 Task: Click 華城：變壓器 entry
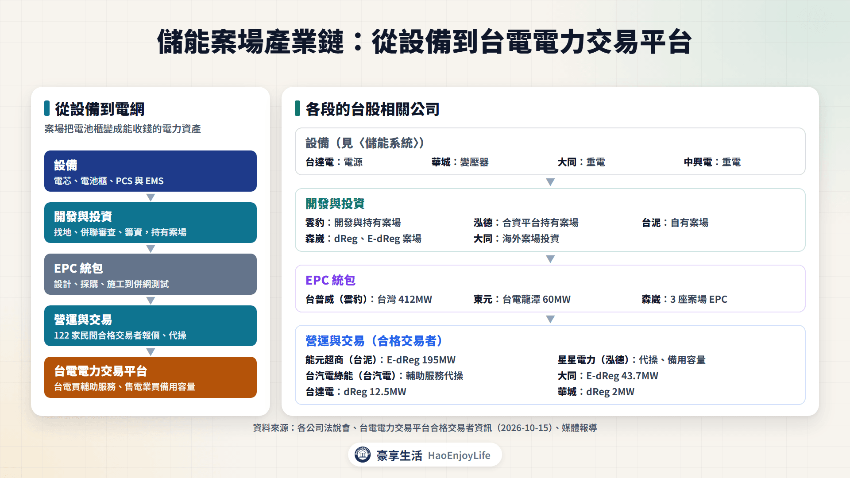pyautogui.click(x=460, y=162)
